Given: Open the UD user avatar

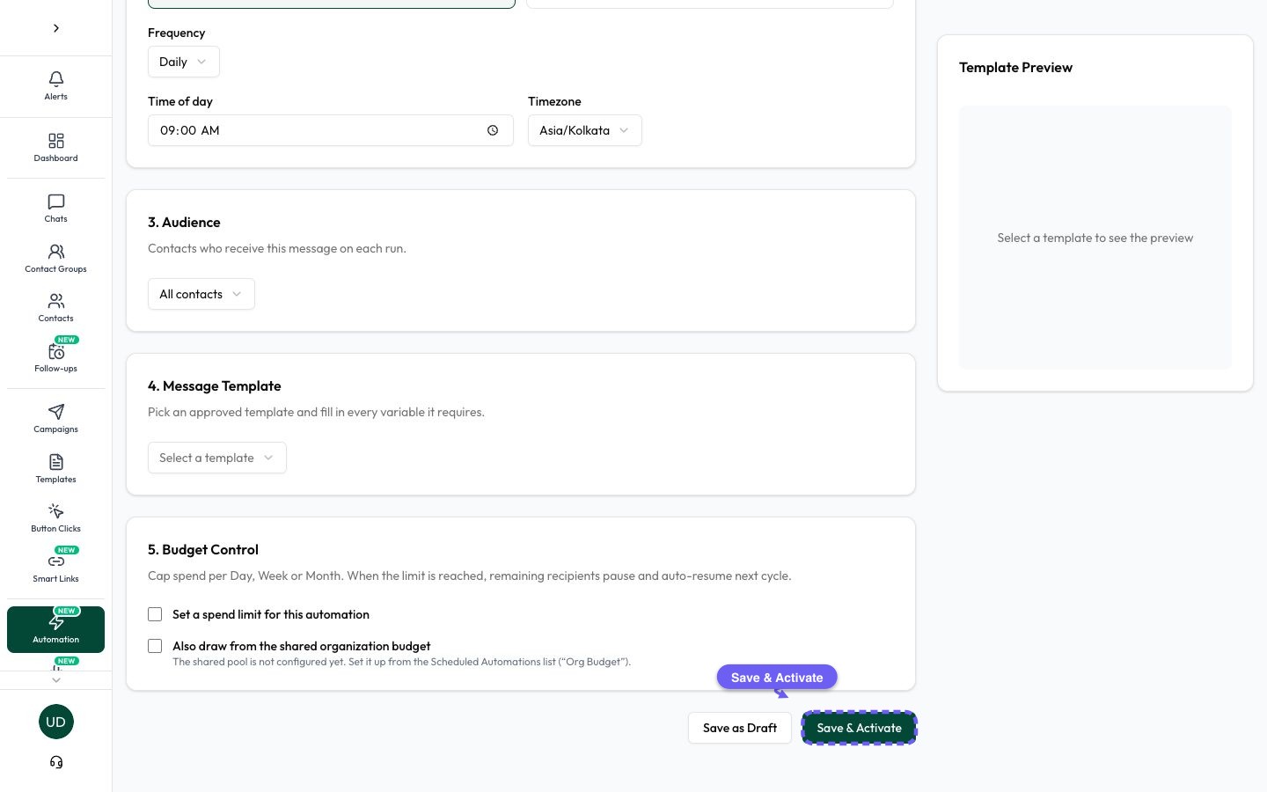Looking at the screenshot, I should [x=55, y=722].
